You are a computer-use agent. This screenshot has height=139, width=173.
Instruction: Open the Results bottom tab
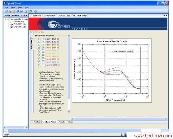[62, 122]
